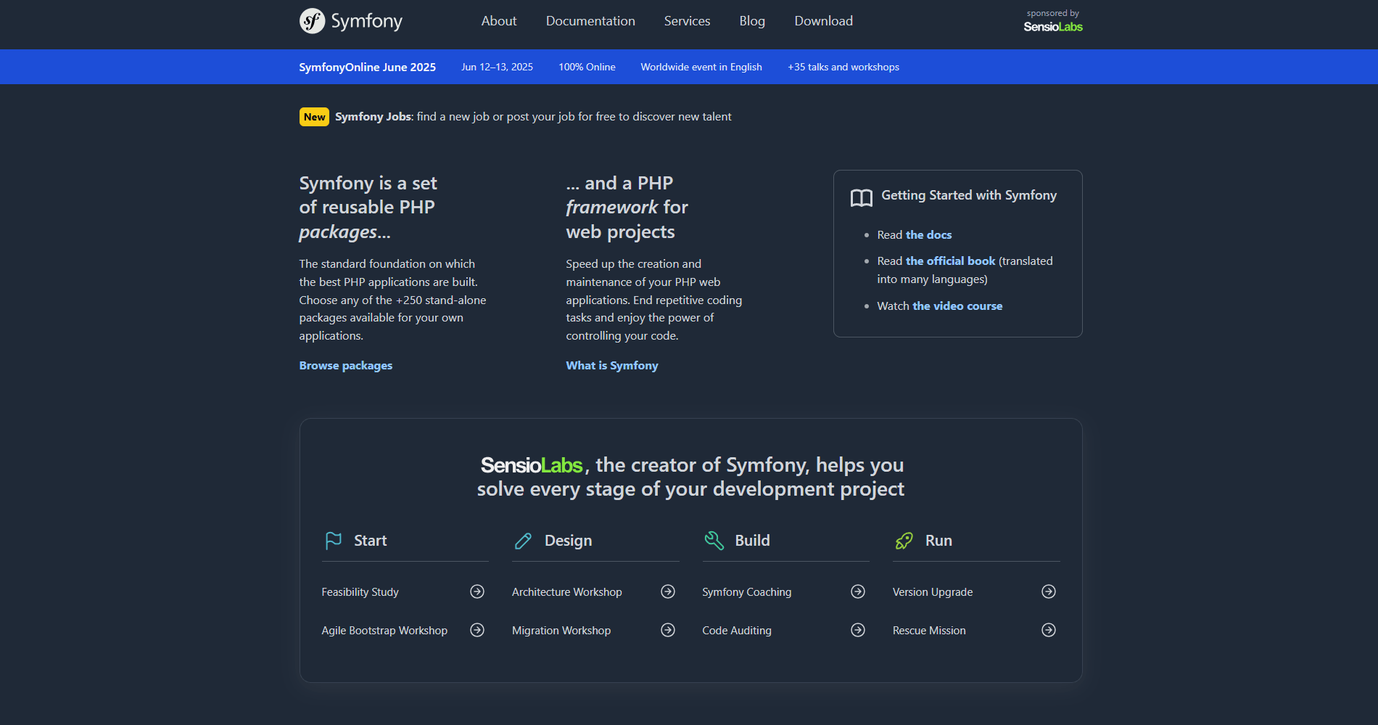The height and width of the screenshot is (725, 1378).
Task: Select Symfony Coaching service
Action: (746, 592)
